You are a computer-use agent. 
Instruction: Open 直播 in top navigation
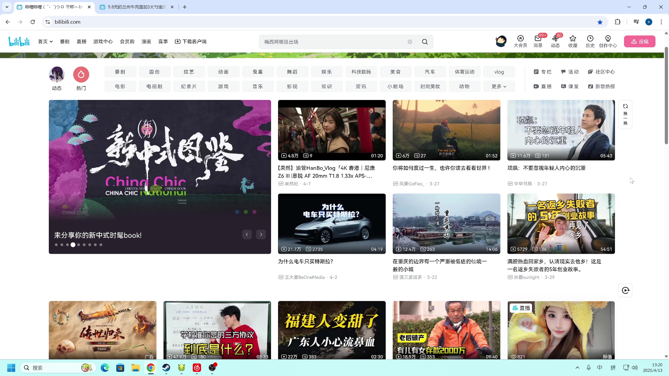point(82,42)
